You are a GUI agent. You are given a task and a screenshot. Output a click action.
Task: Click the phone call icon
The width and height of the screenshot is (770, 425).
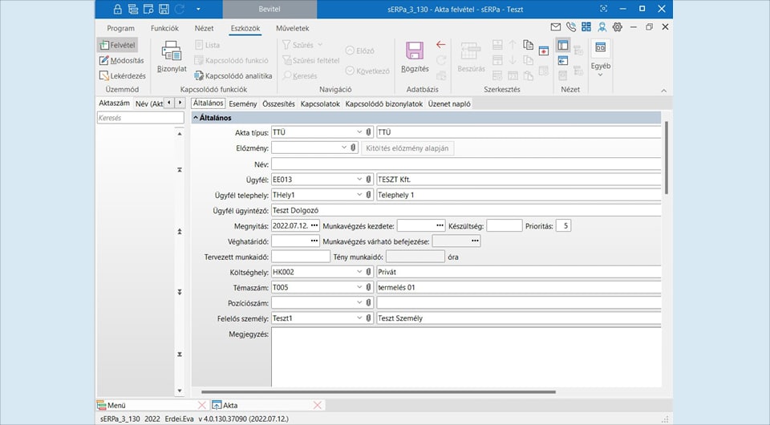coord(570,28)
